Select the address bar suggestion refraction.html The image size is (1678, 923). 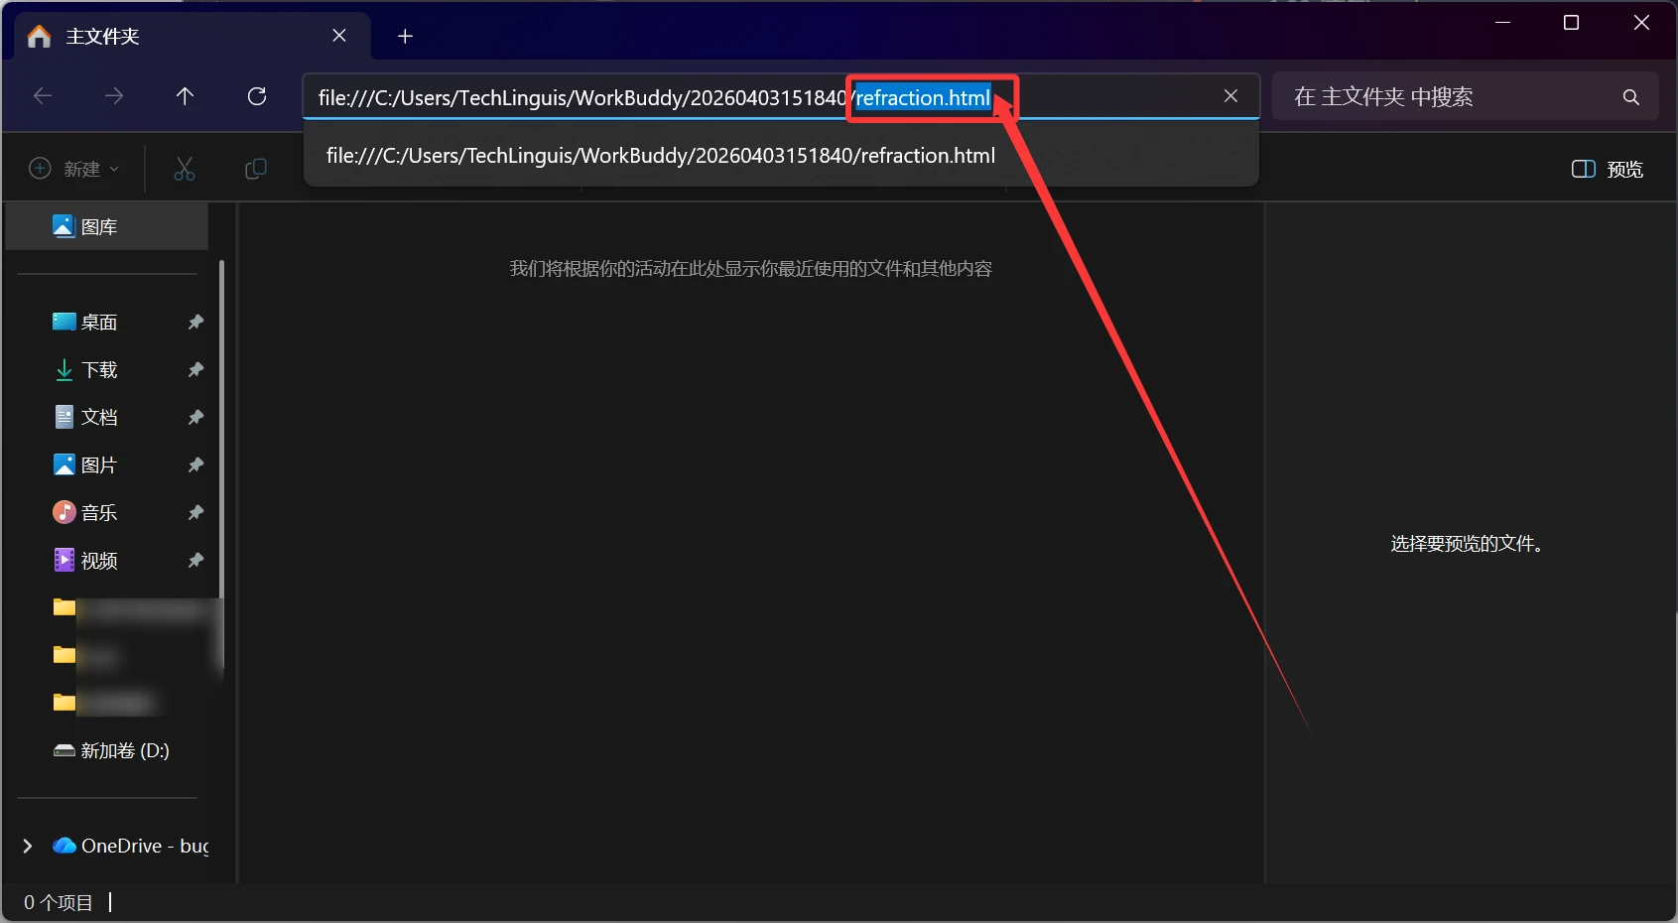tap(660, 156)
